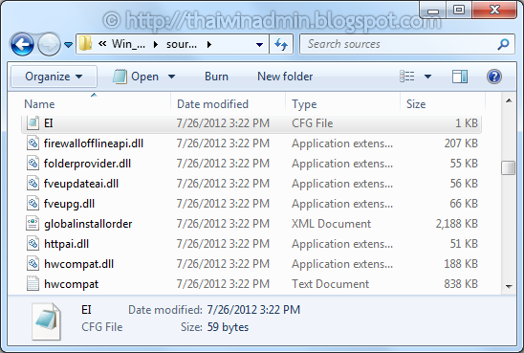The height and width of the screenshot is (353, 524).
Task: Click the file name fveupg.dll
Action: point(69,204)
